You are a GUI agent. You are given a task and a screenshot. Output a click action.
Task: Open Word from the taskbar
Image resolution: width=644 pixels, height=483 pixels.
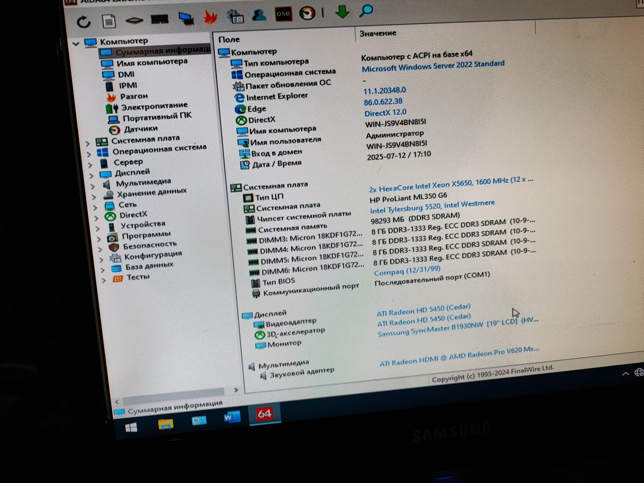(232, 417)
